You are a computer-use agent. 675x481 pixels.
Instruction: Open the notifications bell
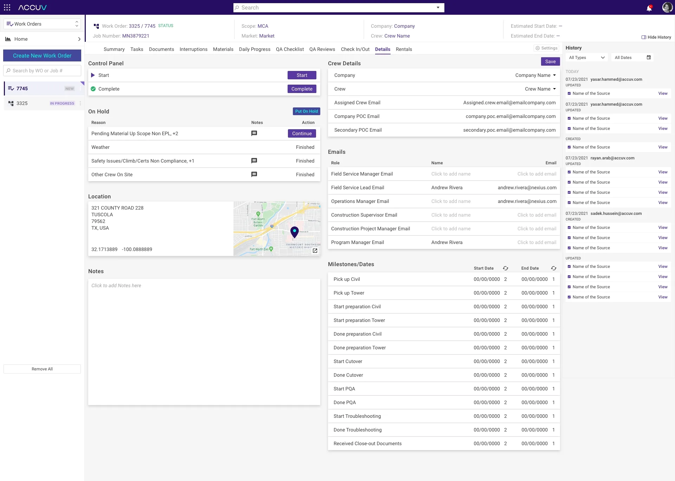pyautogui.click(x=649, y=8)
